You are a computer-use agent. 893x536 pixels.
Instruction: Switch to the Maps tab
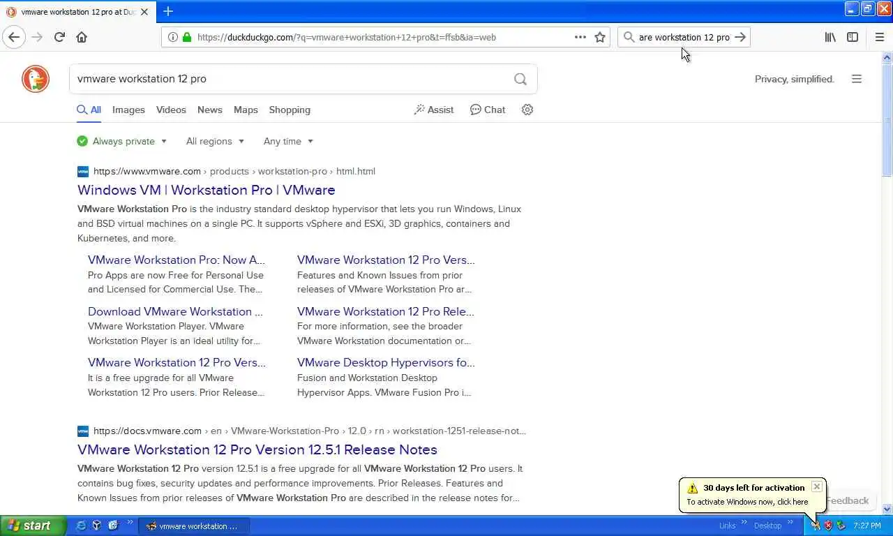[246, 110]
